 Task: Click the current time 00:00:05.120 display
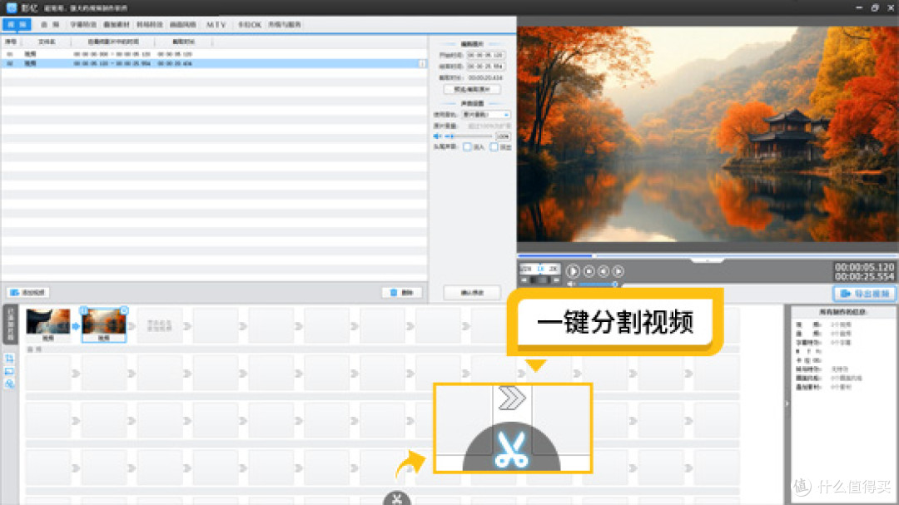click(864, 267)
